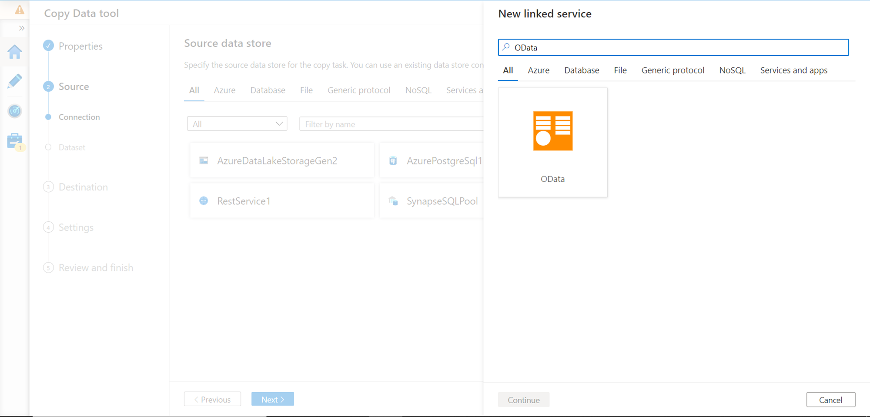Open the All filter dropdown

pyautogui.click(x=237, y=124)
